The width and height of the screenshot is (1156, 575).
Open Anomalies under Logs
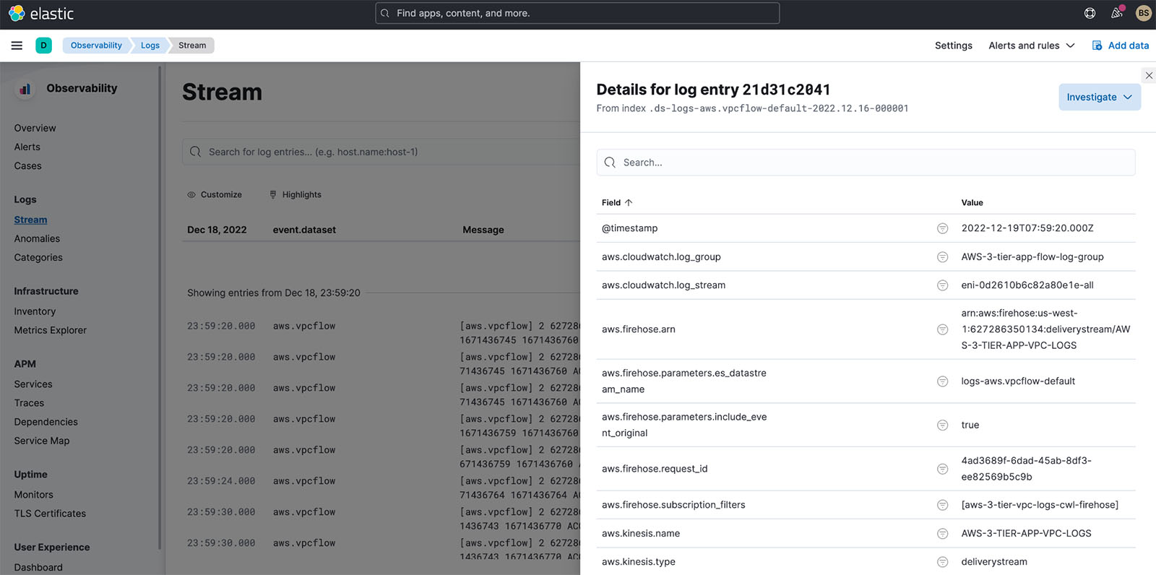[x=37, y=238]
